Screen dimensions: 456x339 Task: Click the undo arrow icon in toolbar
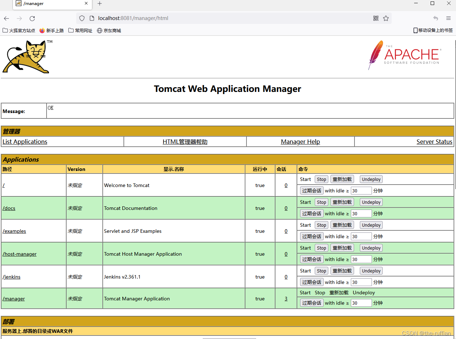click(436, 18)
